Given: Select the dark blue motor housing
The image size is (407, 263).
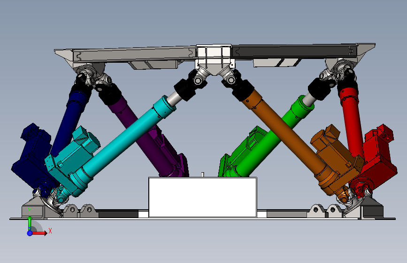Looking at the screenshot, I should [x=32, y=155].
